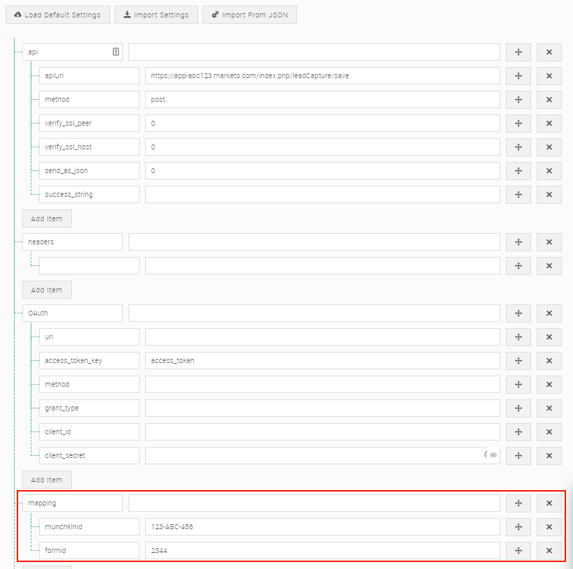The height and width of the screenshot is (569, 573).
Task: Click the apiUrl value input field
Action: [x=322, y=76]
